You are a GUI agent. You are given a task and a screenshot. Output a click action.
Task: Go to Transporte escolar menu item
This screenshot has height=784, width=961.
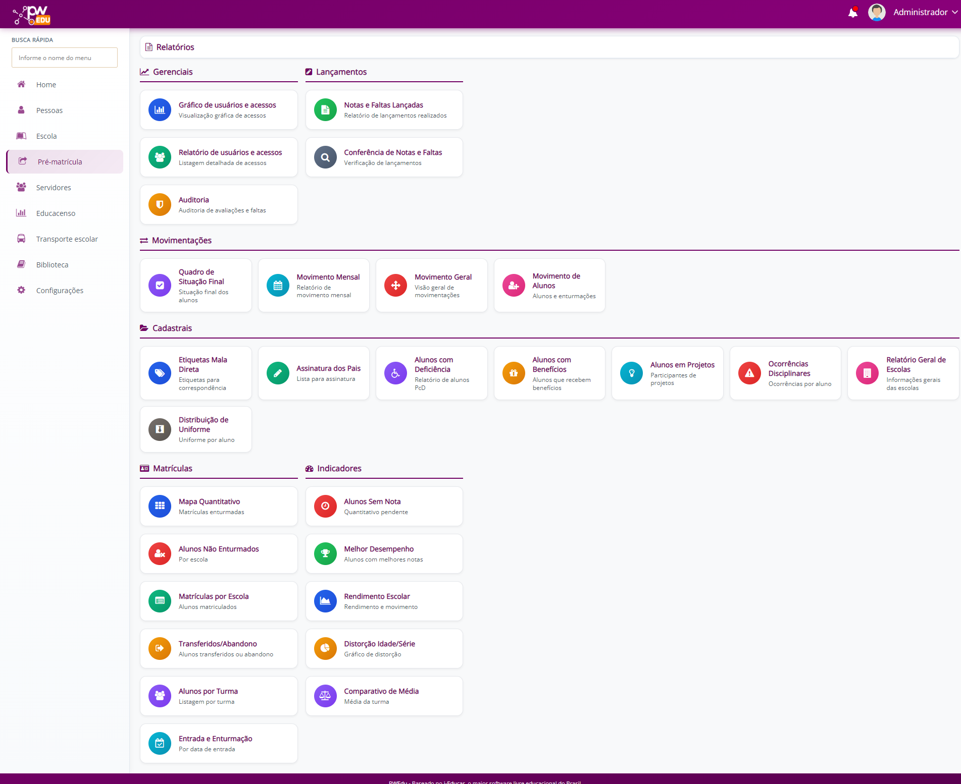tap(67, 239)
